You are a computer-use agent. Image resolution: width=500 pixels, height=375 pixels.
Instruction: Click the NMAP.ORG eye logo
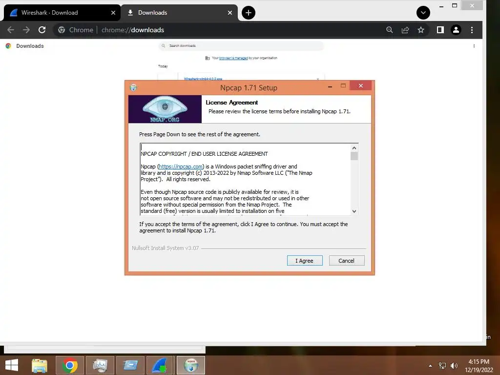[x=165, y=109]
